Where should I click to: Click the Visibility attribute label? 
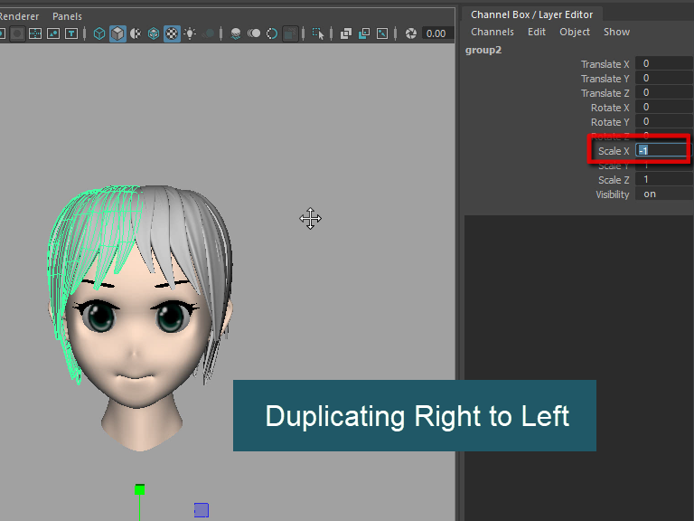[x=612, y=194]
